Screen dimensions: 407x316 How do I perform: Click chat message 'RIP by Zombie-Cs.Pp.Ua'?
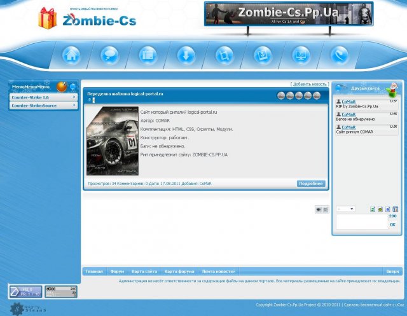(357, 106)
